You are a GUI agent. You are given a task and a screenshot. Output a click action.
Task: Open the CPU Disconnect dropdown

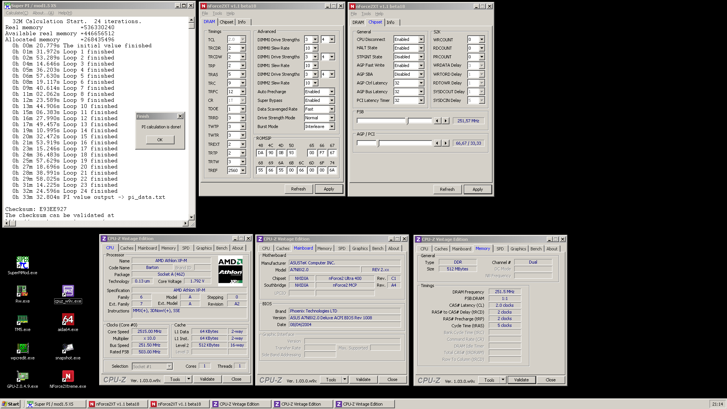[421, 39]
